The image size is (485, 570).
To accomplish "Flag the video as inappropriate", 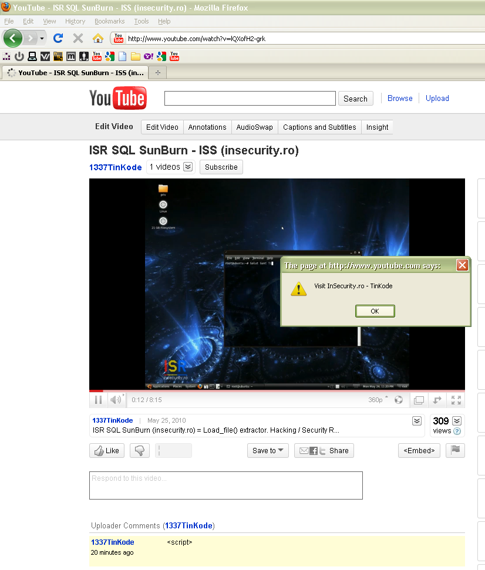I will (455, 451).
